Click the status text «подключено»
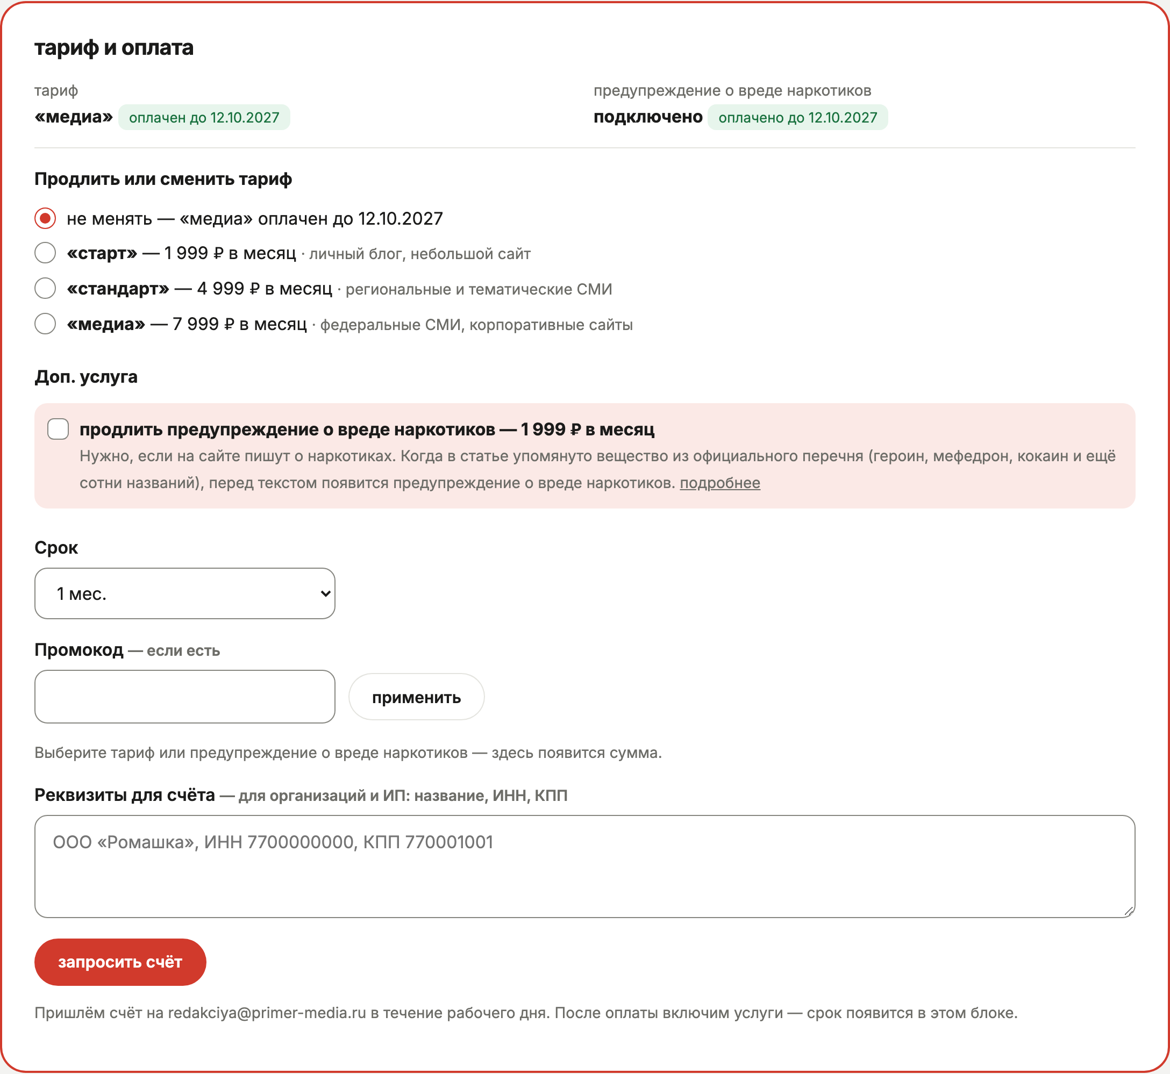Image resolution: width=1170 pixels, height=1074 pixels. [x=648, y=117]
